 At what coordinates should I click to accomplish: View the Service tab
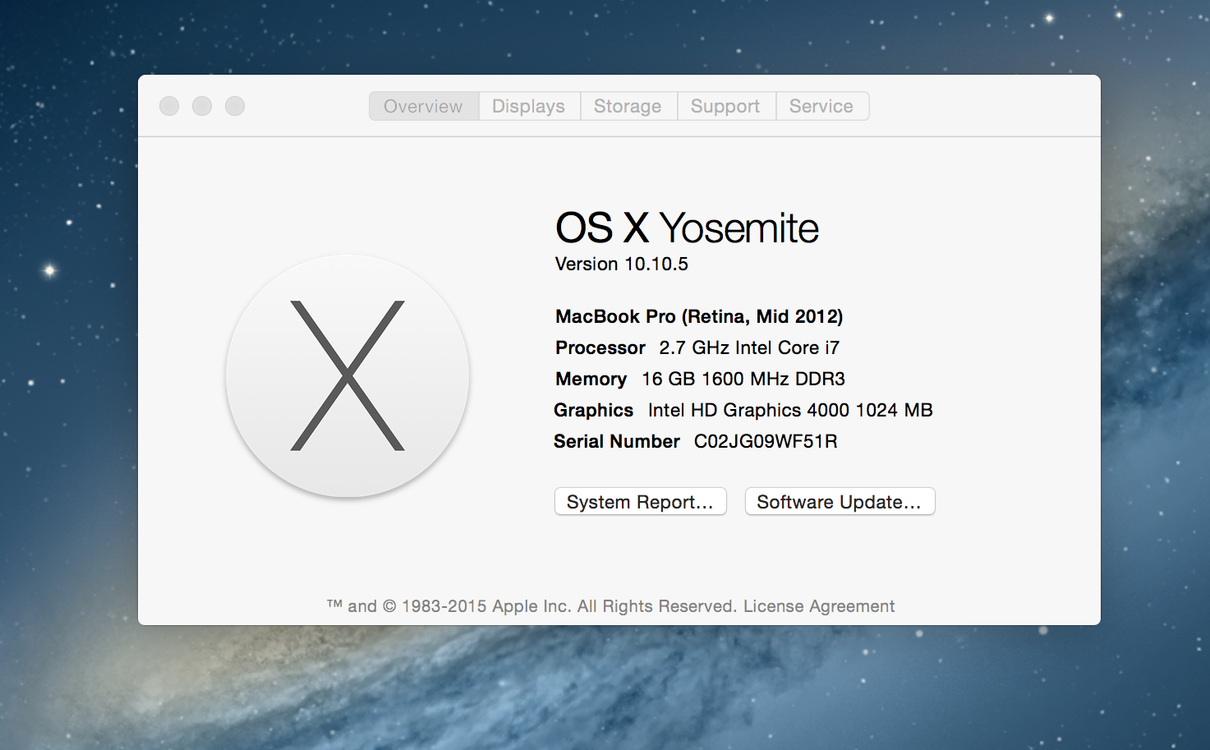821,106
